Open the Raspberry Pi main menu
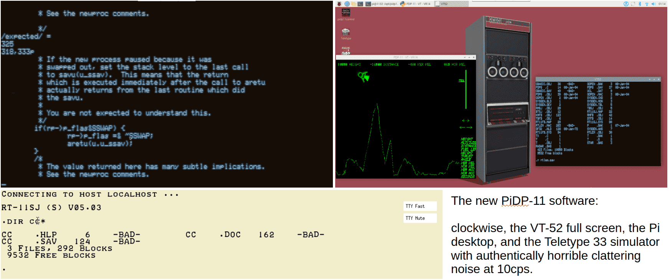Screen dimensions: 670x280 pyautogui.click(x=339, y=4)
